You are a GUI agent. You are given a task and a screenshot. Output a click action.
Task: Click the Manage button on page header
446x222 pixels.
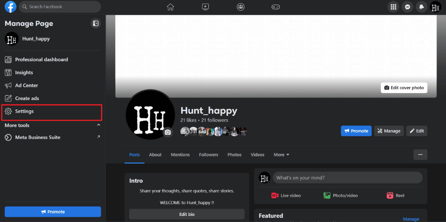(x=389, y=131)
